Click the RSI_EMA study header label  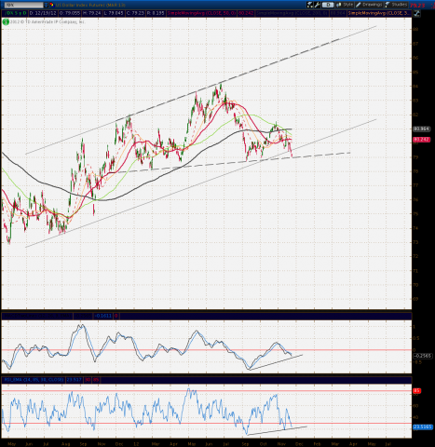coord(34,380)
